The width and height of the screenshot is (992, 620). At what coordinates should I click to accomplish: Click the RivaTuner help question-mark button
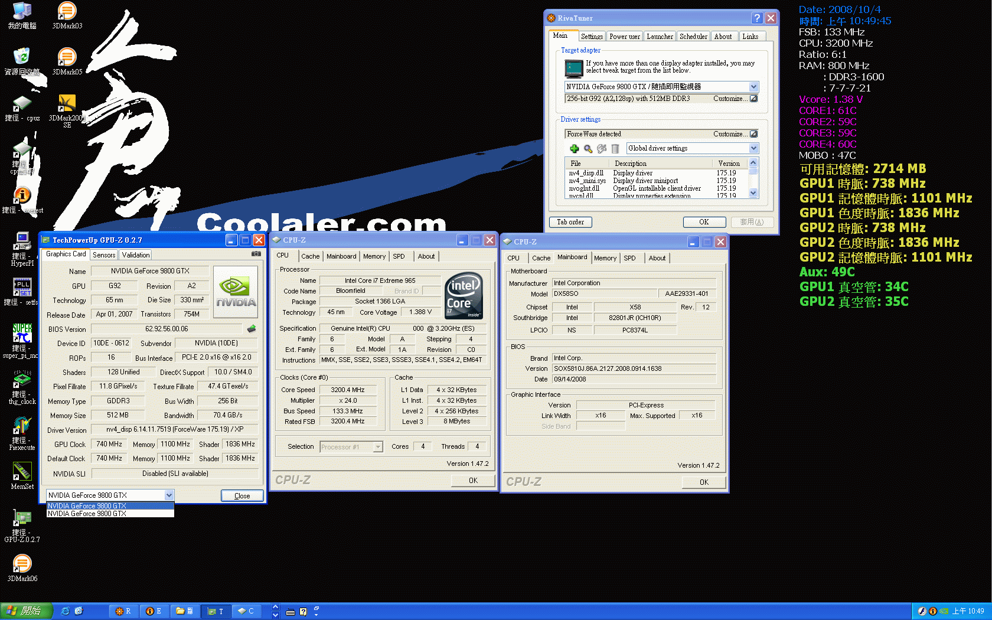757,18
